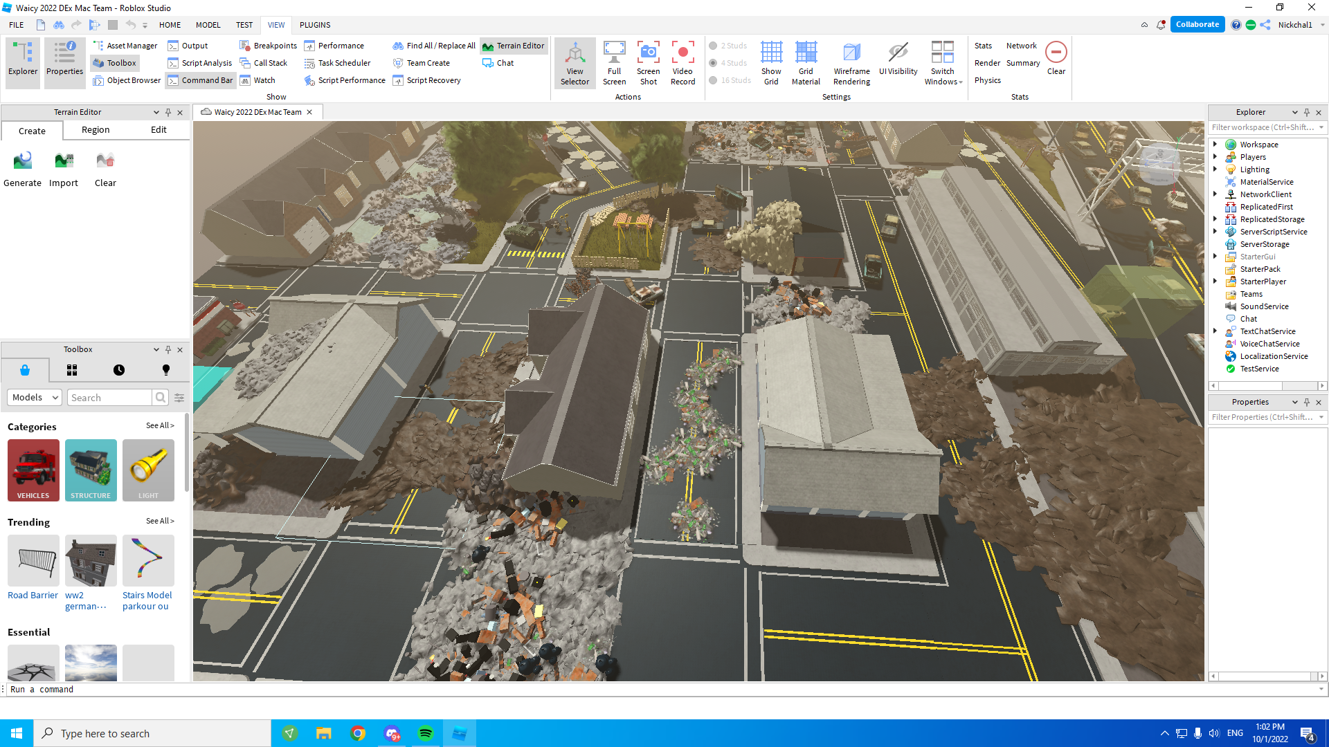Open Chrome from the taskbar
The height and width of the screenshot is (747, 1329).
[x=358, y=733]
